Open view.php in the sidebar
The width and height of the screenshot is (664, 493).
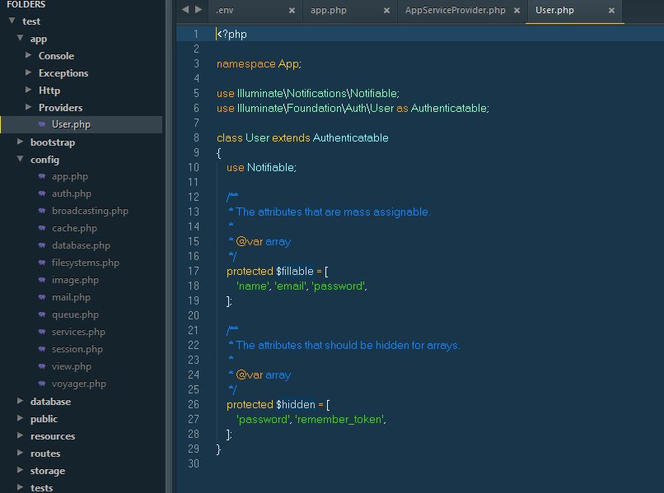71,366
